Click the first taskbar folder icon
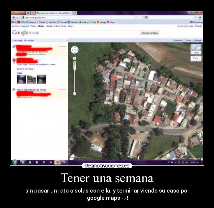The image size is (214, 208). click(x=23, y=162)
